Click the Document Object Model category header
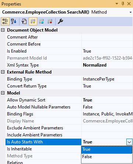Viewport: 133px width, 164px height. pyautogui.click(x=32, y=30)
